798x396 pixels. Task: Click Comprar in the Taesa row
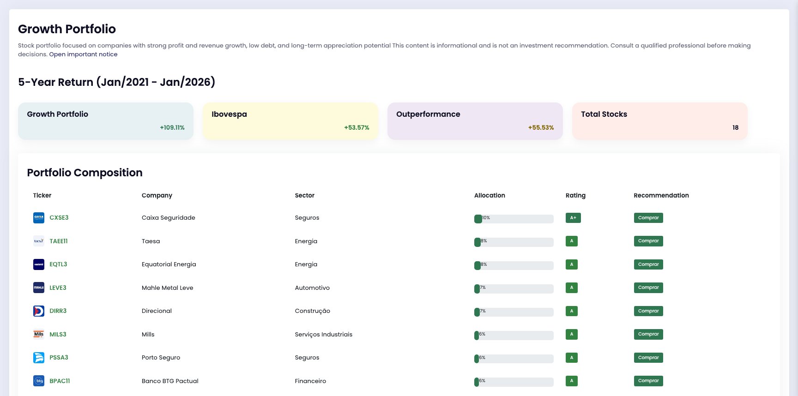click(648, 241)
